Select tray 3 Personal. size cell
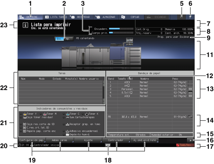The height and width of the screenshot is (164, 214). coord(128,89)
